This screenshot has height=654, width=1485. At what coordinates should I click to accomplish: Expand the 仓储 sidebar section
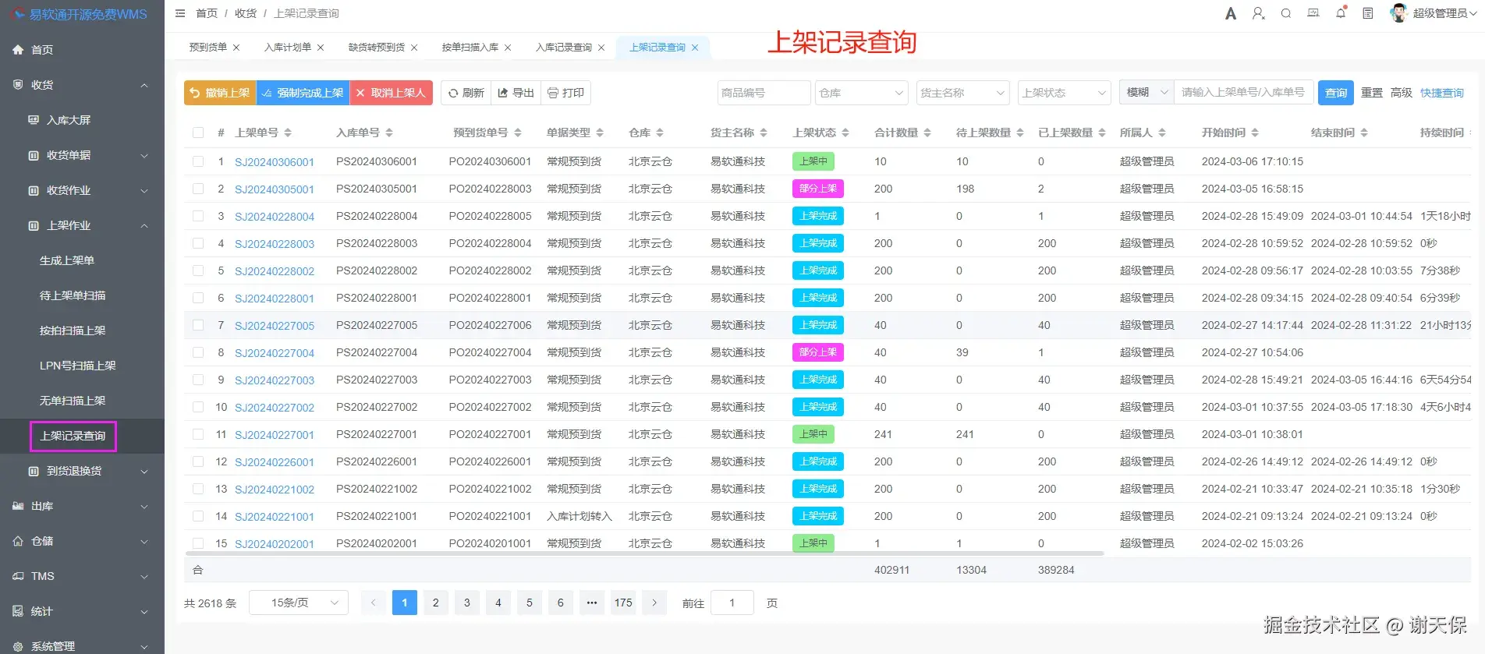click(82, 540)
